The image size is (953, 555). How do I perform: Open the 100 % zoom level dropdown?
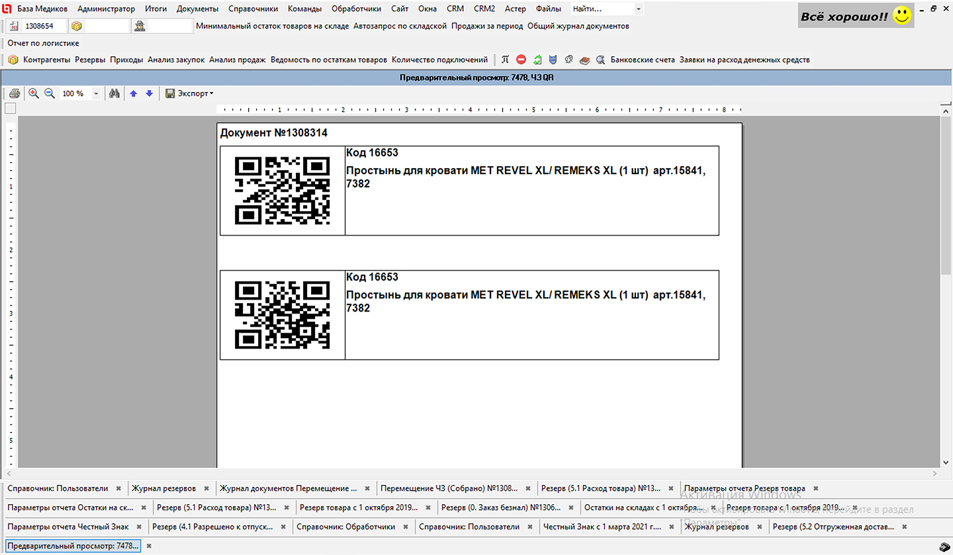click(x=95, y=94)
